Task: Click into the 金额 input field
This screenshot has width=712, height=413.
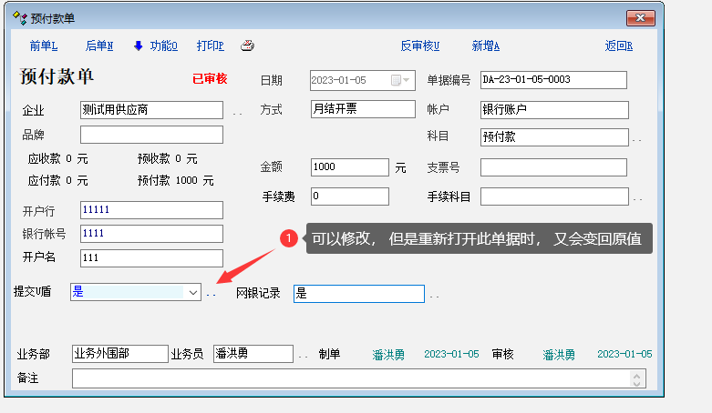Action: point(349,167)
